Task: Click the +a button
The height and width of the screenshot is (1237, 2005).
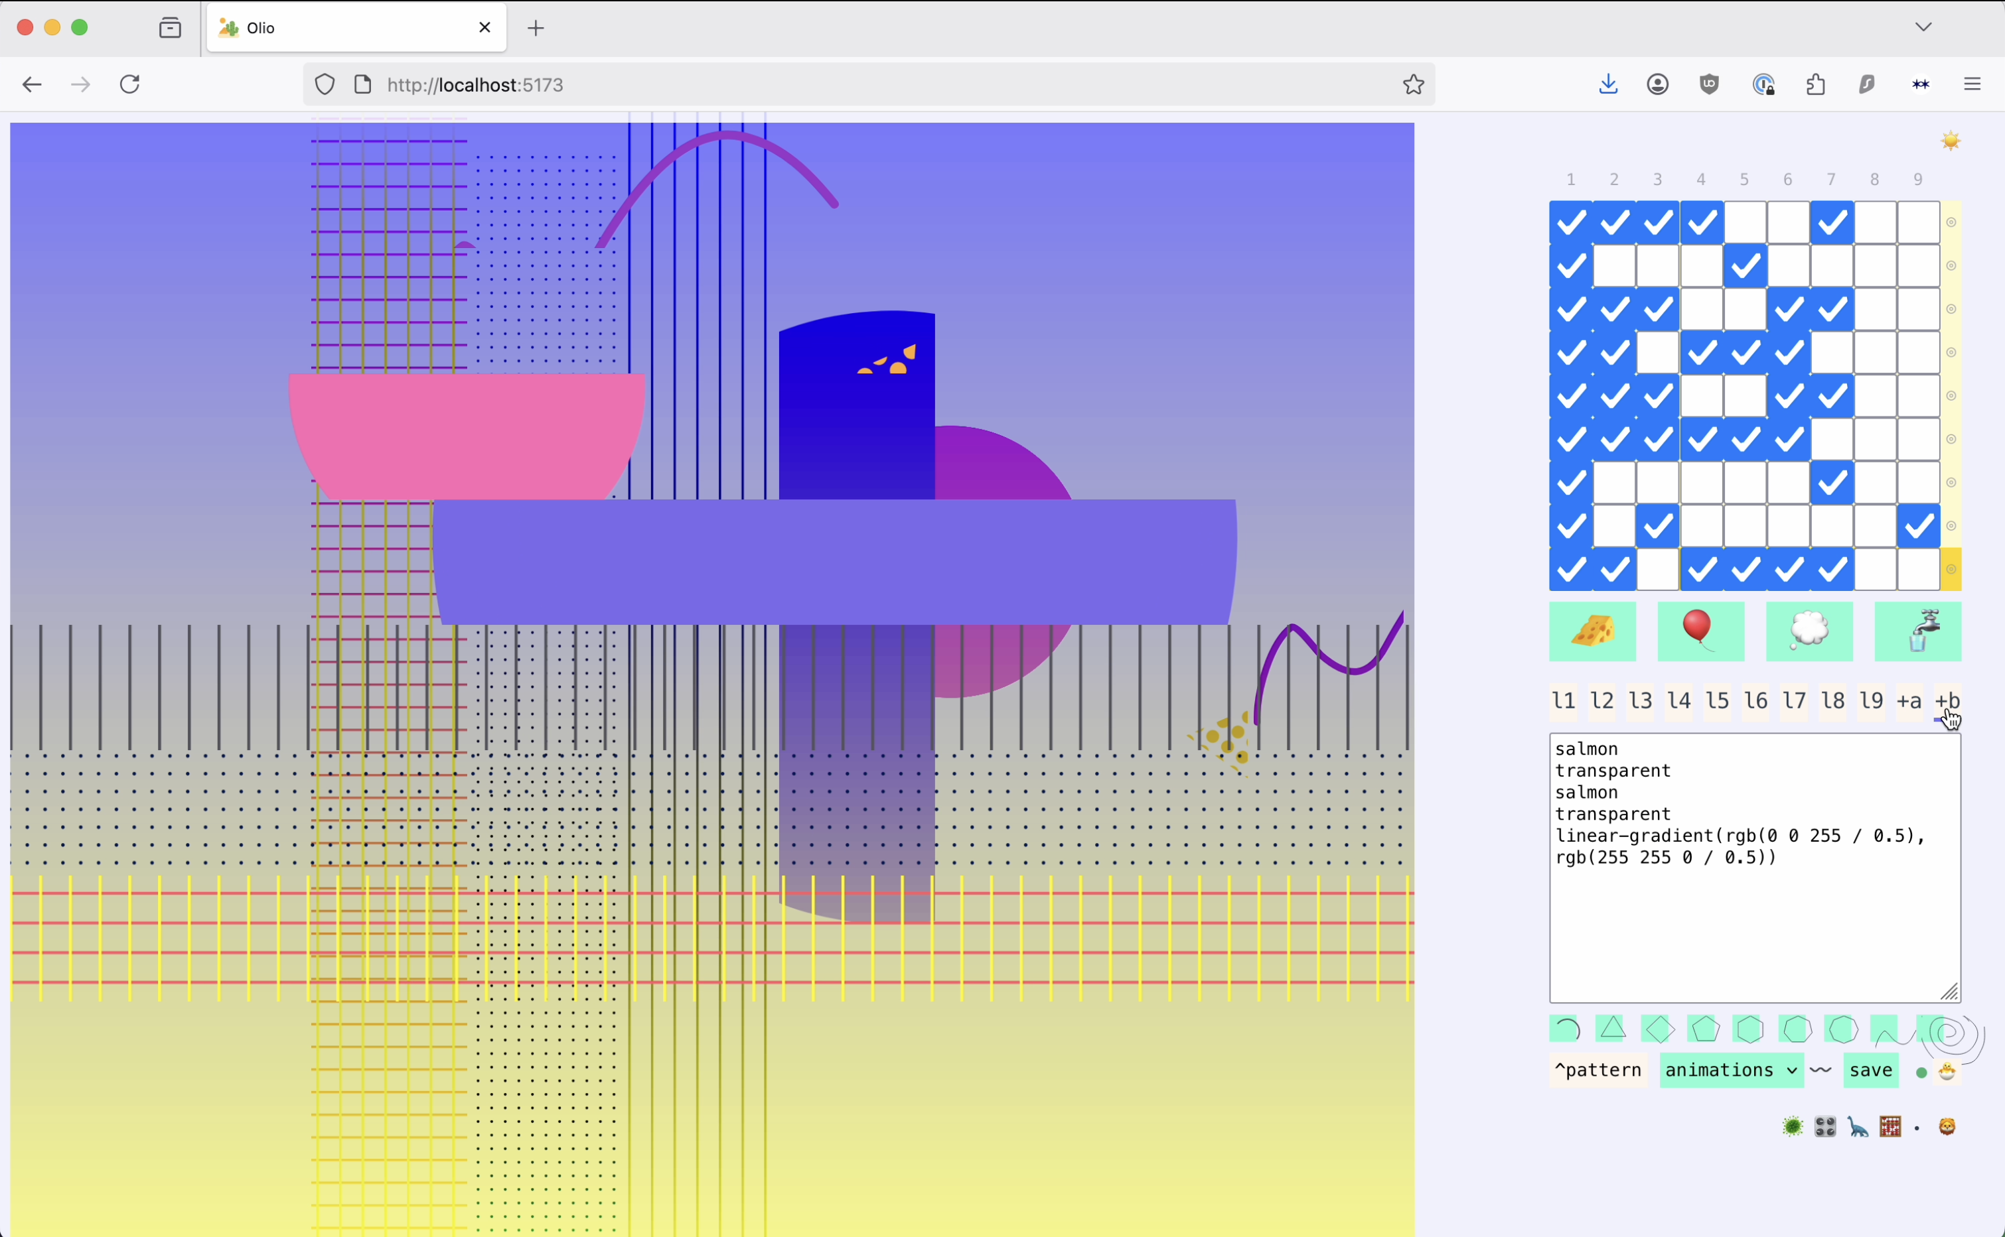Action: pyautogui.click(x=1909, y=701)
